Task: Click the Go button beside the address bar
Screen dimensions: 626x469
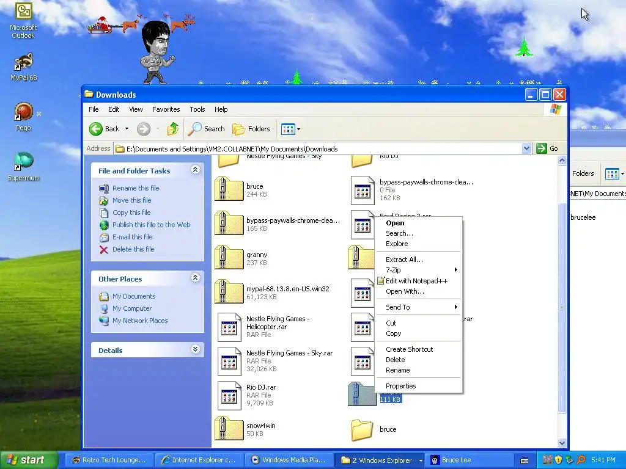Action: click(547, 148)
